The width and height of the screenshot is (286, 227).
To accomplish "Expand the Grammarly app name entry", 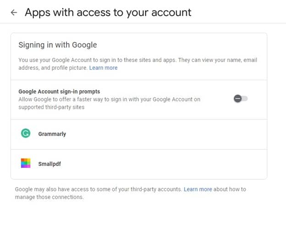I will click(x=52, y=134).
